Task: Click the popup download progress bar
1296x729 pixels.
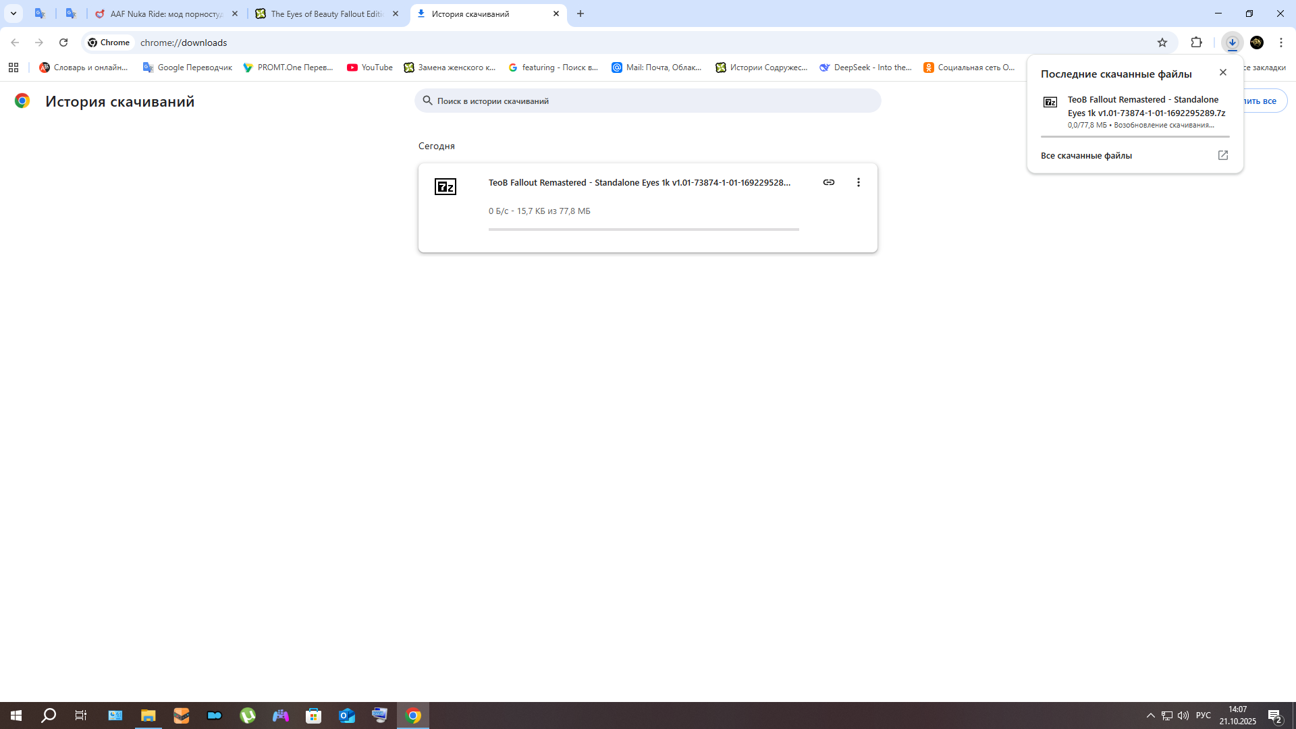Action: click(x=1135, y=136)
